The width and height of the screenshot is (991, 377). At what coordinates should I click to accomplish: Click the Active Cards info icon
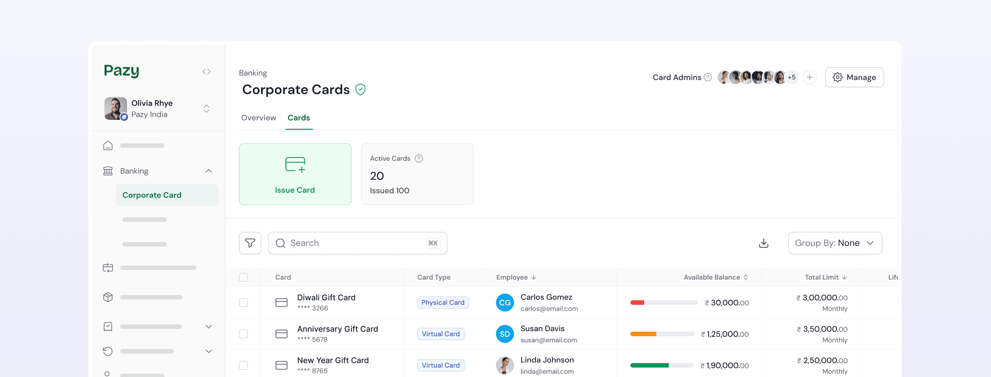coord(418,159)
